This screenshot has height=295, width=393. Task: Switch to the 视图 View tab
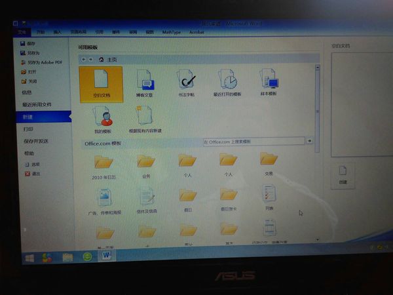[149, 32]
